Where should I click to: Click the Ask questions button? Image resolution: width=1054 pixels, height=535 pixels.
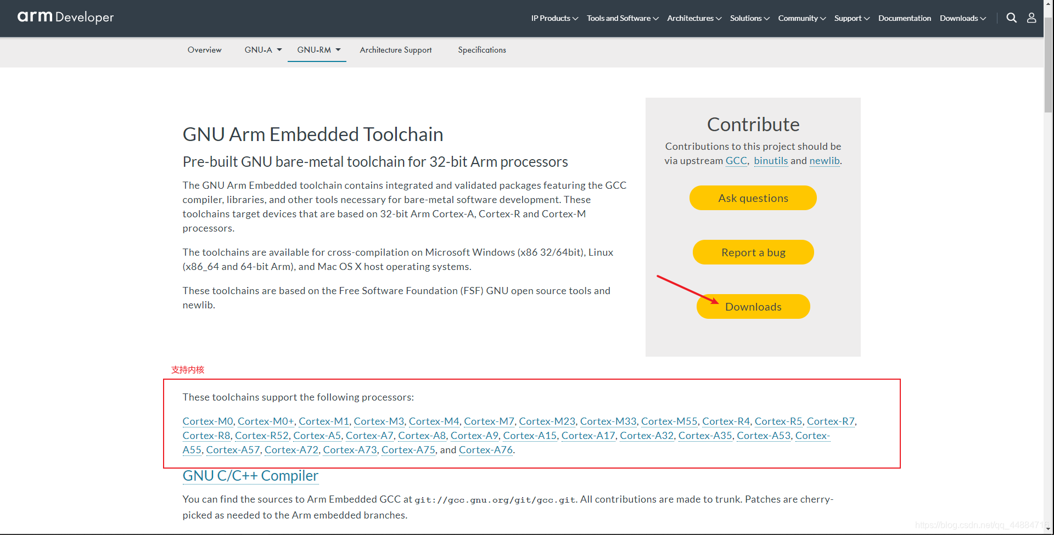[x=753, y=198]
